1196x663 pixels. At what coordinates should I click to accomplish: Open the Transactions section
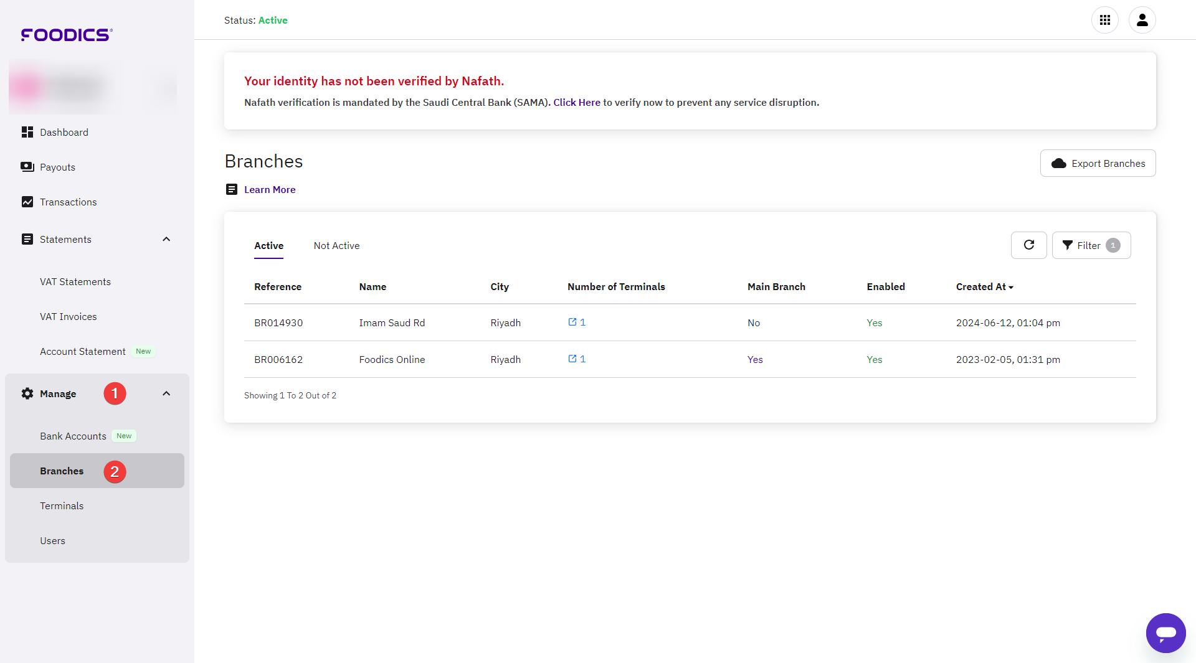click(68, 202)
